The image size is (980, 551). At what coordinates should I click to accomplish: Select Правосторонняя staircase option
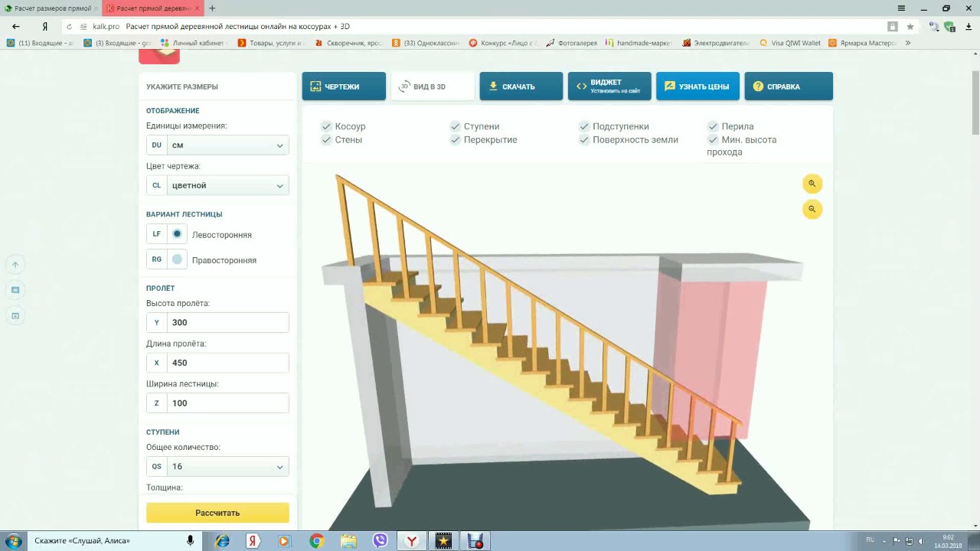[x=177, y=260]
